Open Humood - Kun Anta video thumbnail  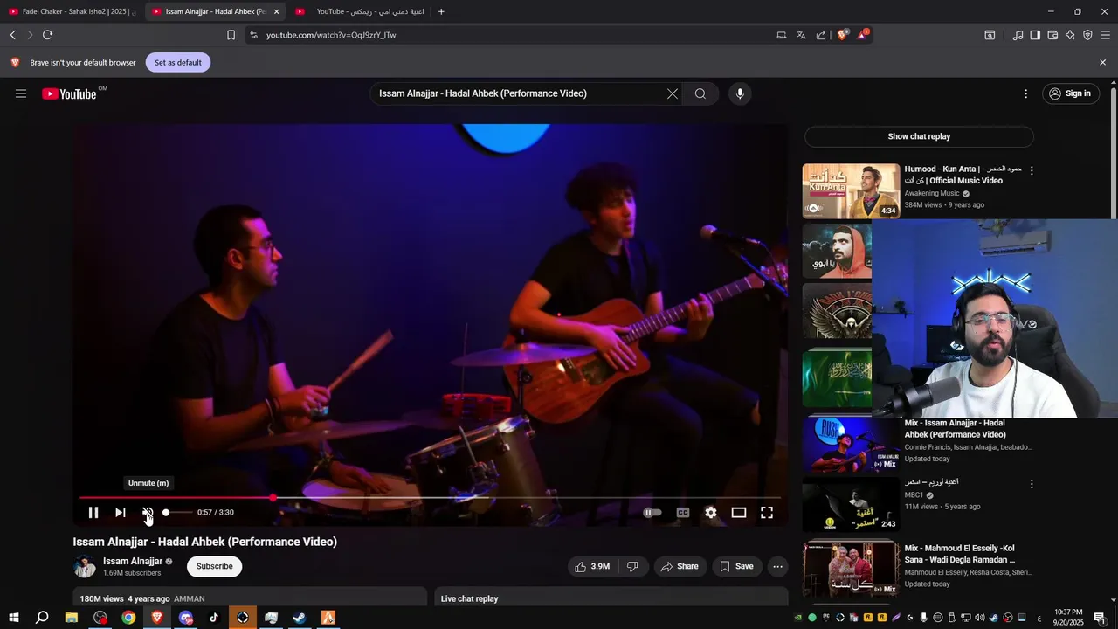coord(851,190)
